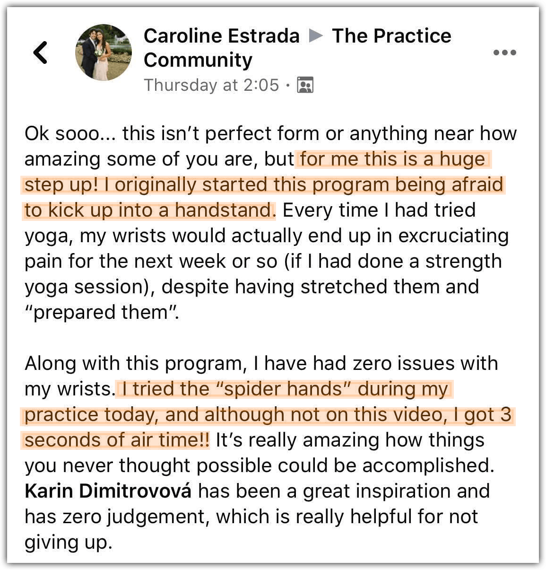Click the Thursday at 2:05 timestamp
This screenshot has width=546, height=570.
click(211, 85)
